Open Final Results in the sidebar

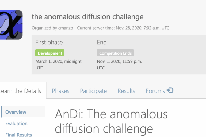pyautogui.click(x=18, y=135)
